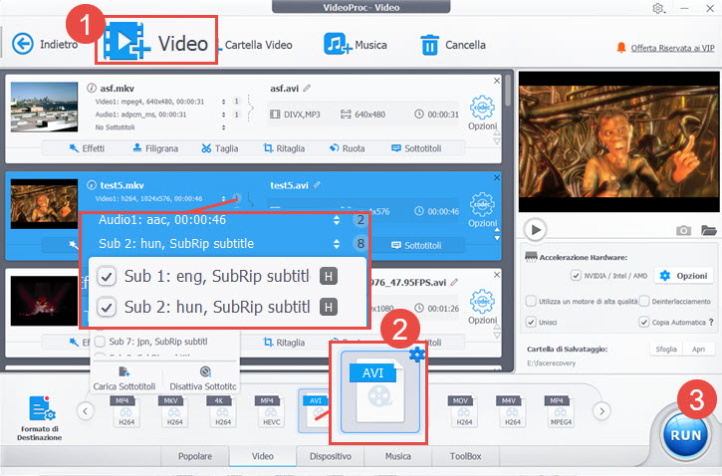Click Sfoglia to browse save folder
Screen dimensions: 722x476
[666, 349]
